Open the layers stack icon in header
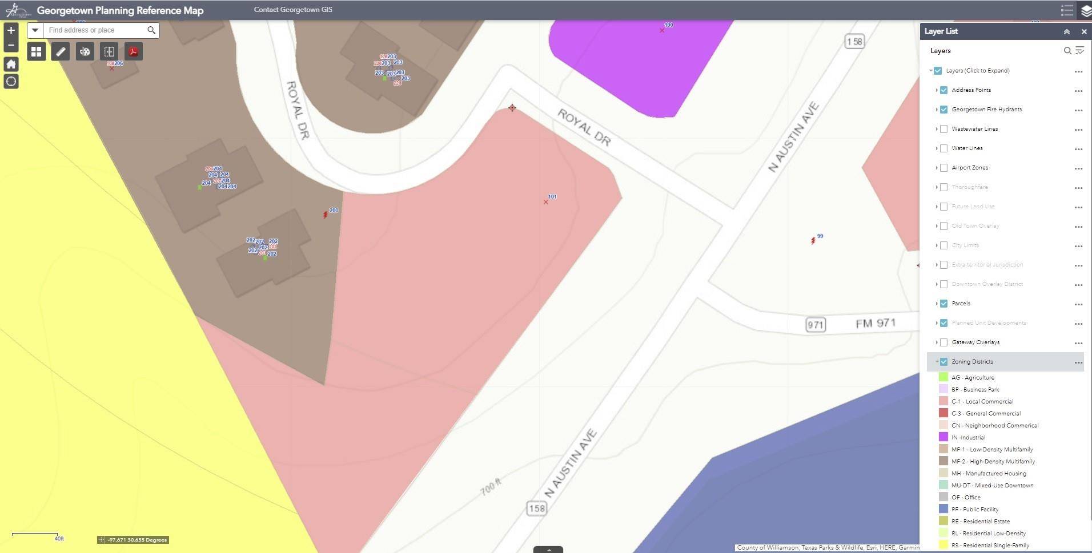The width and height of the screenshot is (1092, 553). pyautogui.click(x=1086, y=11)
